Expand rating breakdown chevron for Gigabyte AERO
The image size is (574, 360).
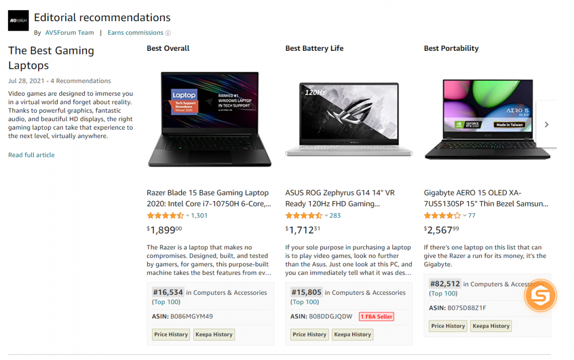[x=464, y=216]
